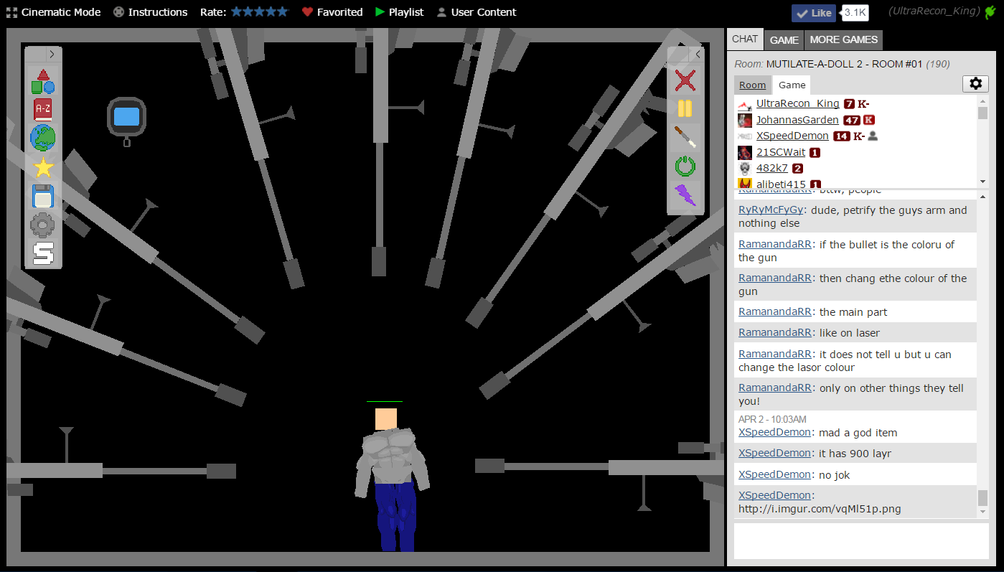
Task: Click JohannasGarden's avatar in user list
Action: click(745, 120)
